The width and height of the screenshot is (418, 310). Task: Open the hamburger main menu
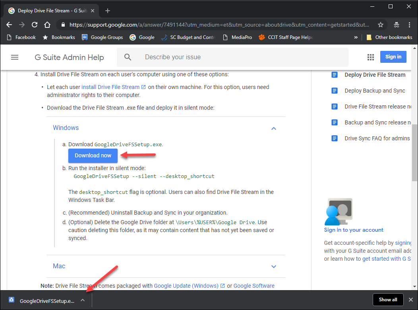pyautogui.click(x=15, y=57)
